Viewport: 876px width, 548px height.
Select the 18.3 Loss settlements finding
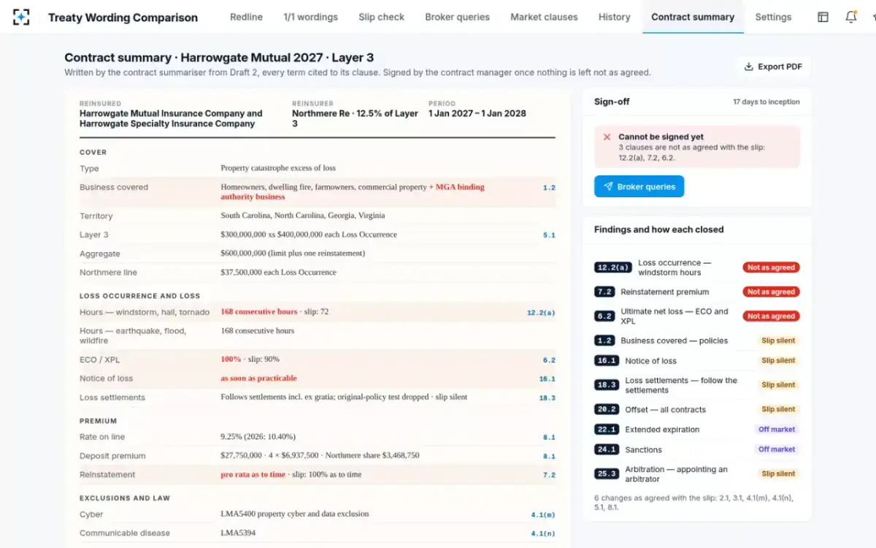click(x=697, y=385)
